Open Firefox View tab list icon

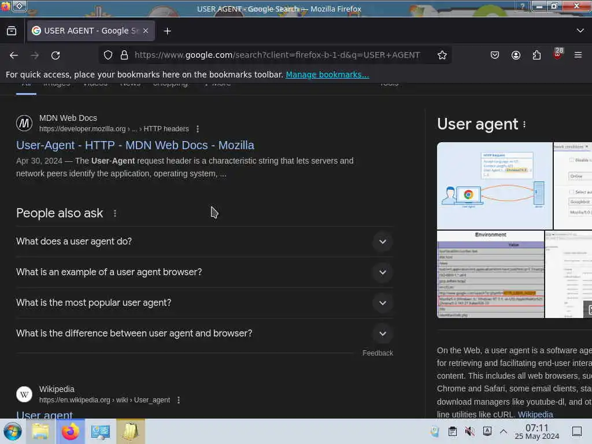[x=12, y=31]
